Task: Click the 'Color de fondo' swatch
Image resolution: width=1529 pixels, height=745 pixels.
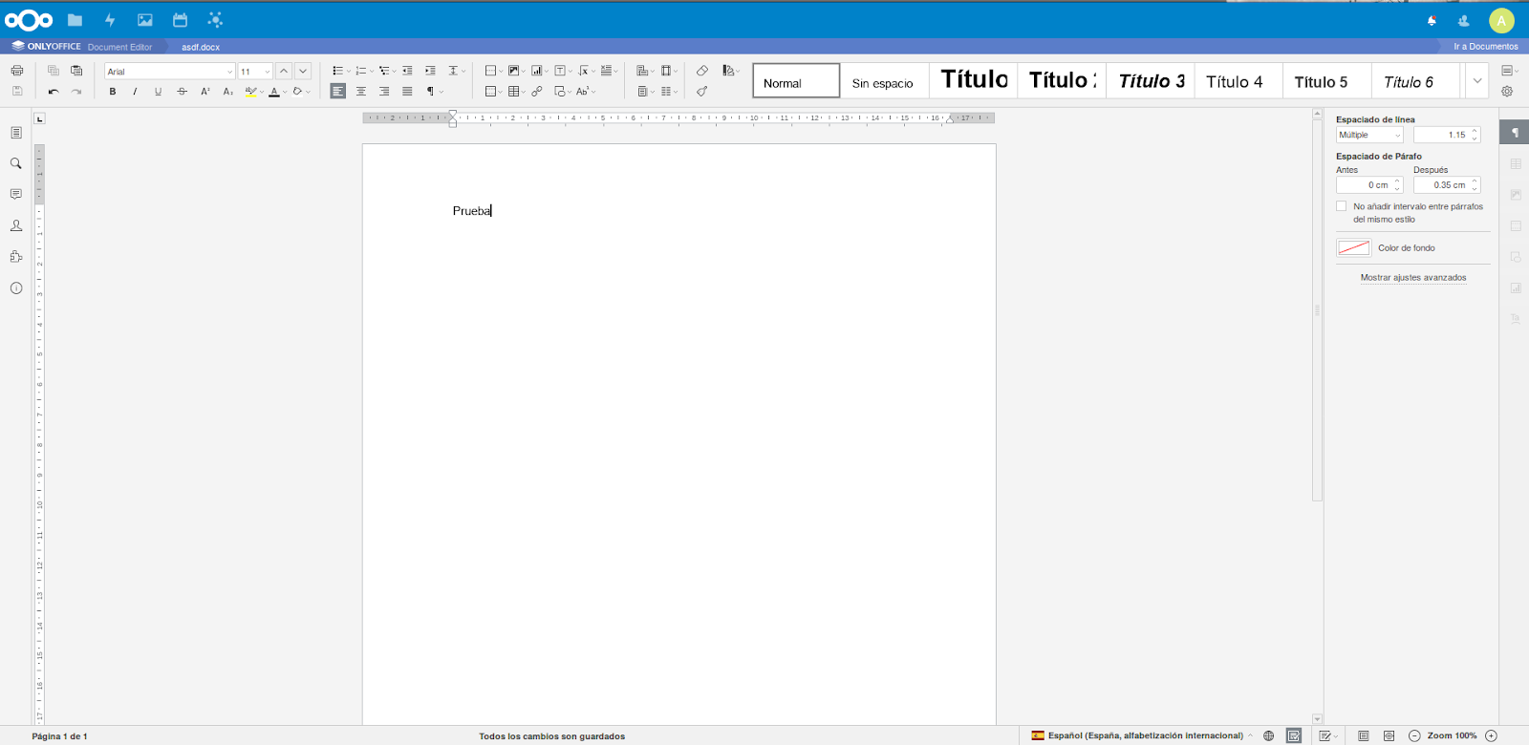Action: [1353, 247]
